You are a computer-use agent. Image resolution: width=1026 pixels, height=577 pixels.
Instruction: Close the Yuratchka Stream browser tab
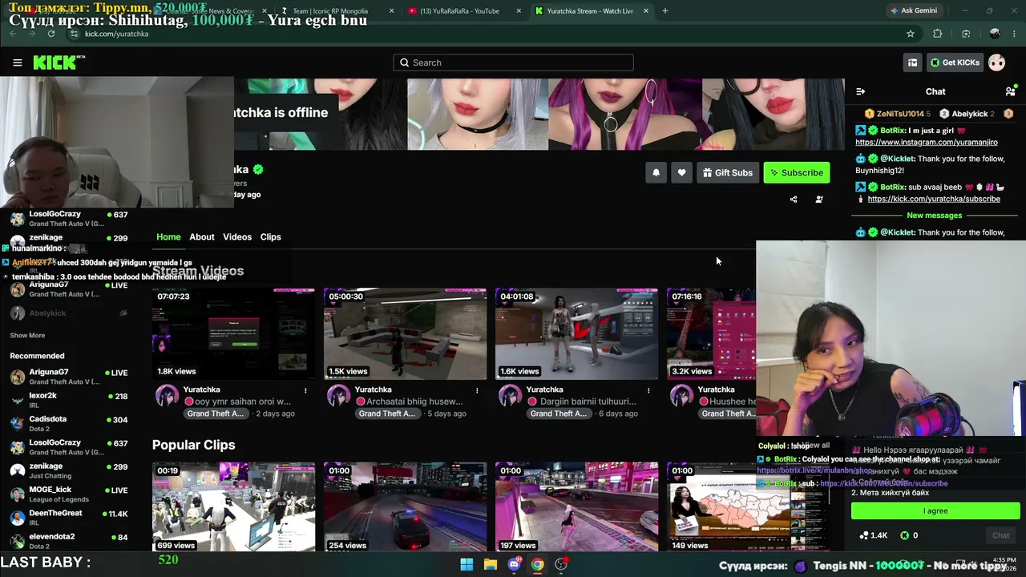645,11
